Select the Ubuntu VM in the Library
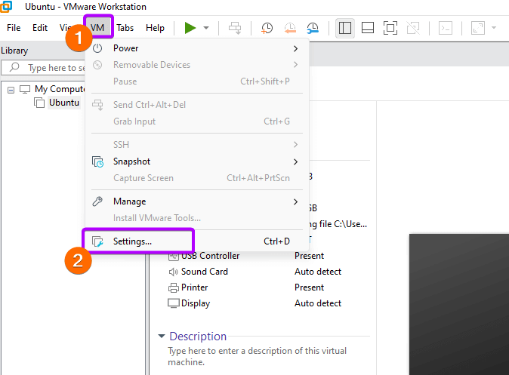Image resolution: width=509 pixels, height=375 pixels. (64, 103)
